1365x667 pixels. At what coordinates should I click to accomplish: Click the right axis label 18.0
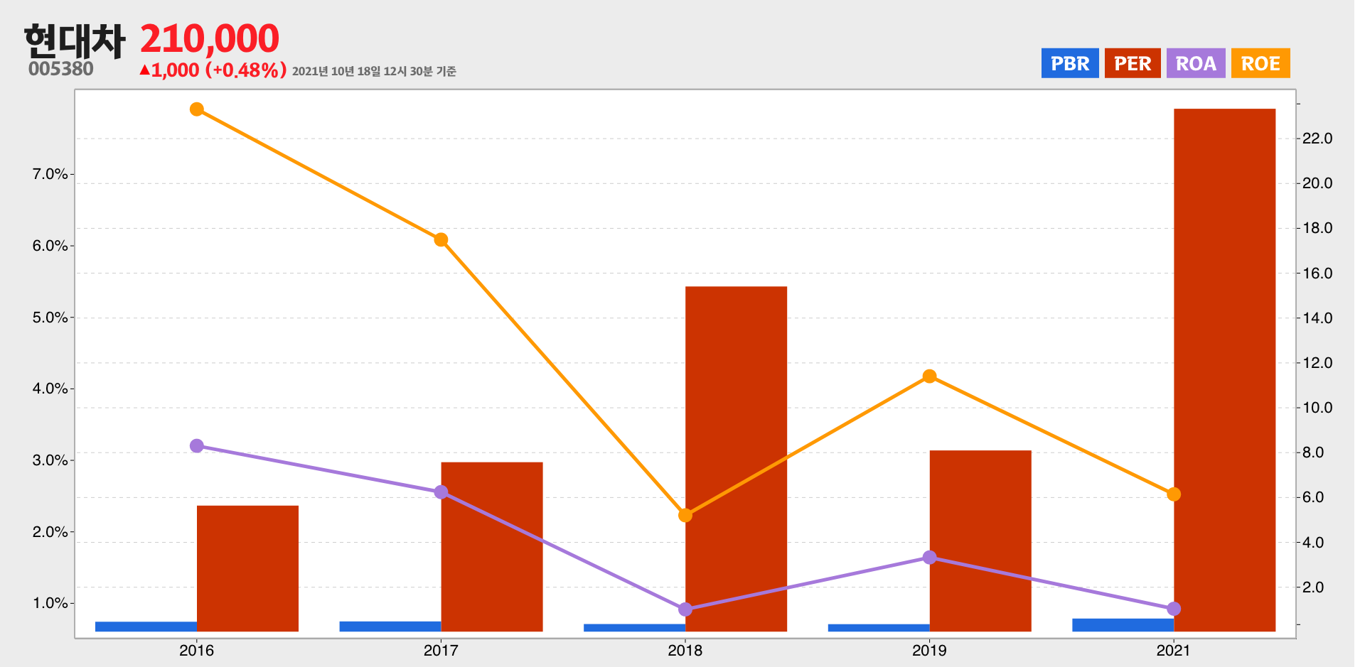(x=1317, y=228)
